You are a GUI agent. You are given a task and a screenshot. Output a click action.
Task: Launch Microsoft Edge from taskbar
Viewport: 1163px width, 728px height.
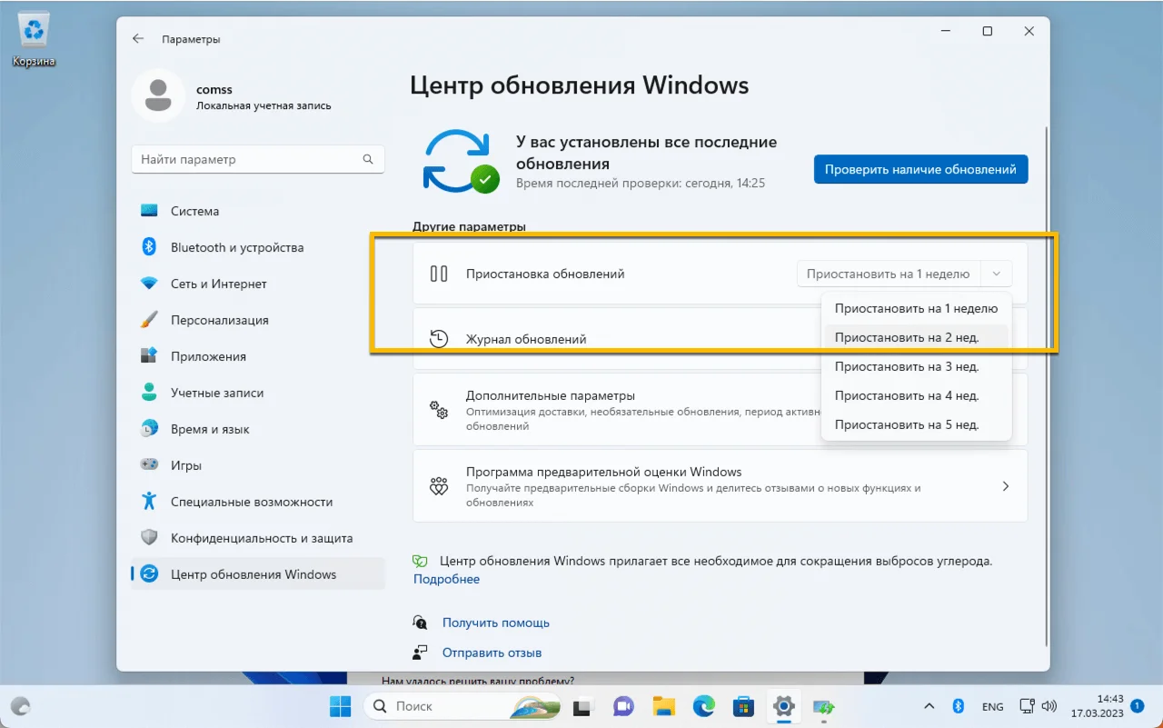704,706
